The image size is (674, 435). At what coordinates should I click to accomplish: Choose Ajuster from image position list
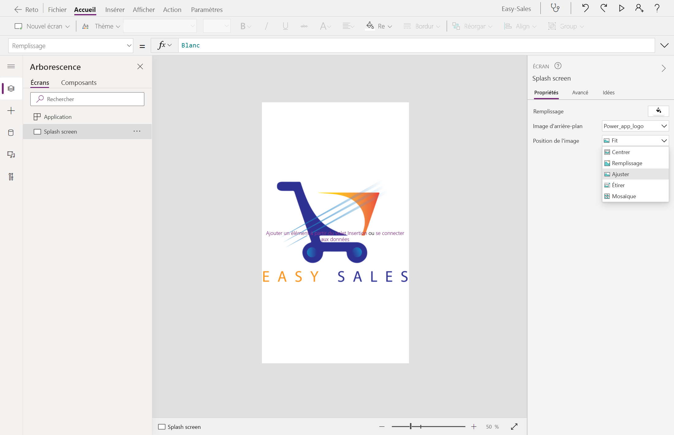click(x=621, y=174)
